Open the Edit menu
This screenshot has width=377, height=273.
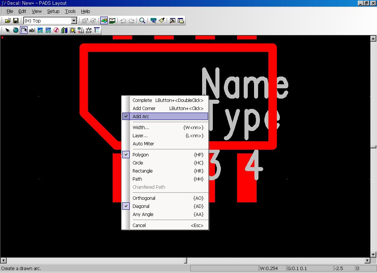coord(22,11)
